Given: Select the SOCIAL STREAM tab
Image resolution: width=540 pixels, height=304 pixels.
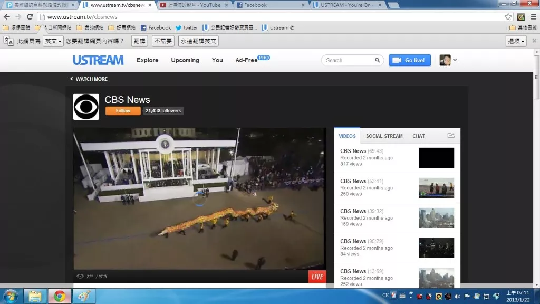Looking at the screenshot, I should click(384, 136).
